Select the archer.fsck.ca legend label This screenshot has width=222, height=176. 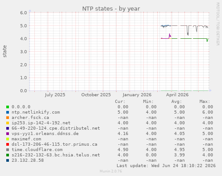click(x=30, y=118)
